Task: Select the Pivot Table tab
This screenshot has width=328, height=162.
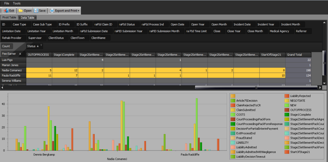Action: click(x=9, y=17)
